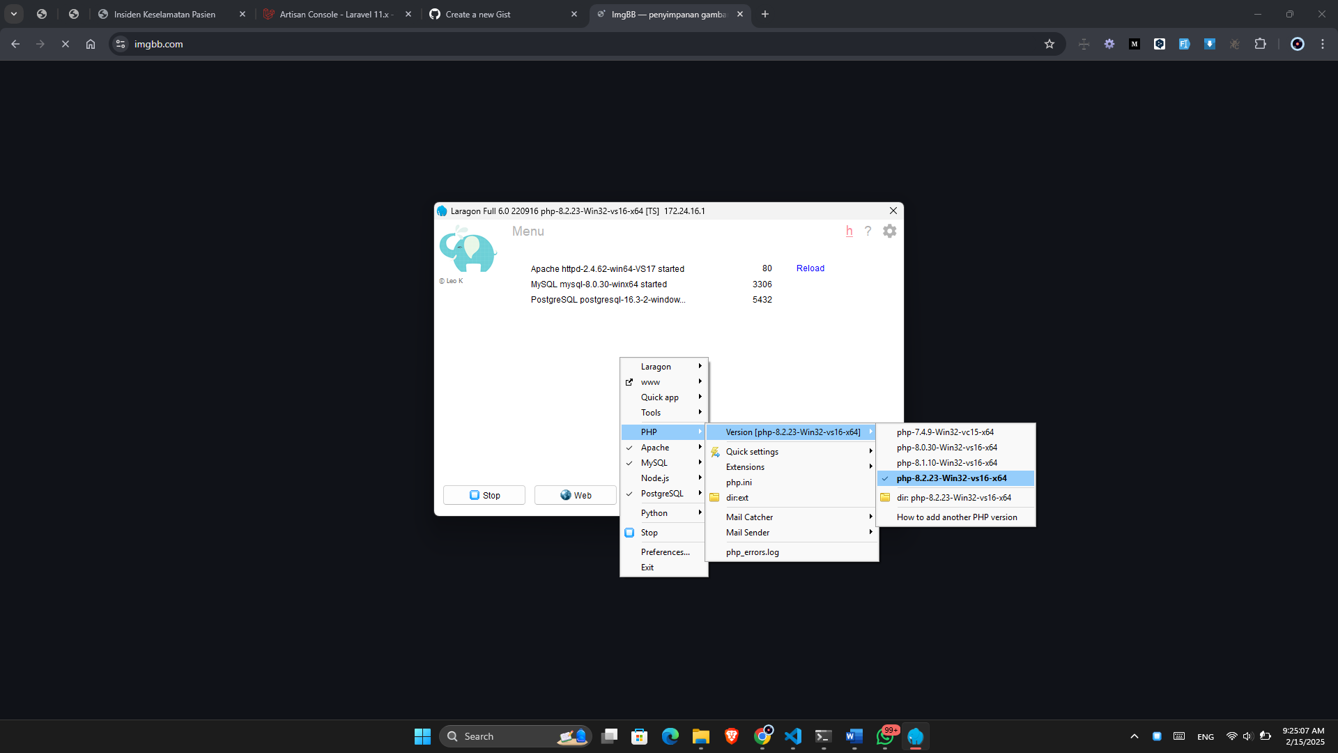Open Chrome three-dot menu
Screen dimensions: 1338x753
pyautogui.click(x=1323, y=44)
